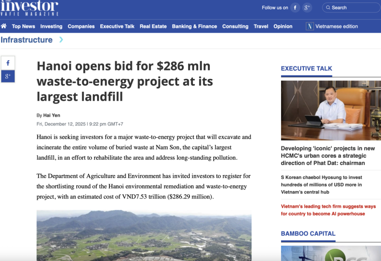This screenshot has width=381, height=261.
Task: Open the header Facebook follow icon
Action: (295, 7)
